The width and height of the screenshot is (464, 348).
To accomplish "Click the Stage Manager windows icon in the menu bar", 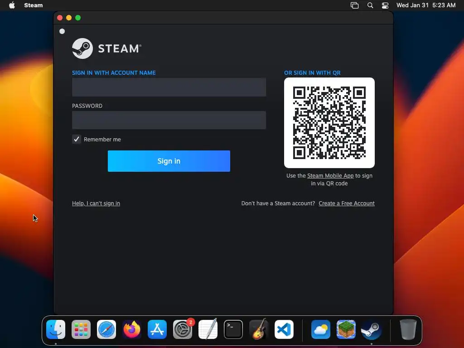I will pyautogui.click(x=354, y=5).
